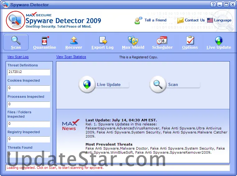
Task: Click the Processes Inspected value field
Action: (x=29, y=105)
